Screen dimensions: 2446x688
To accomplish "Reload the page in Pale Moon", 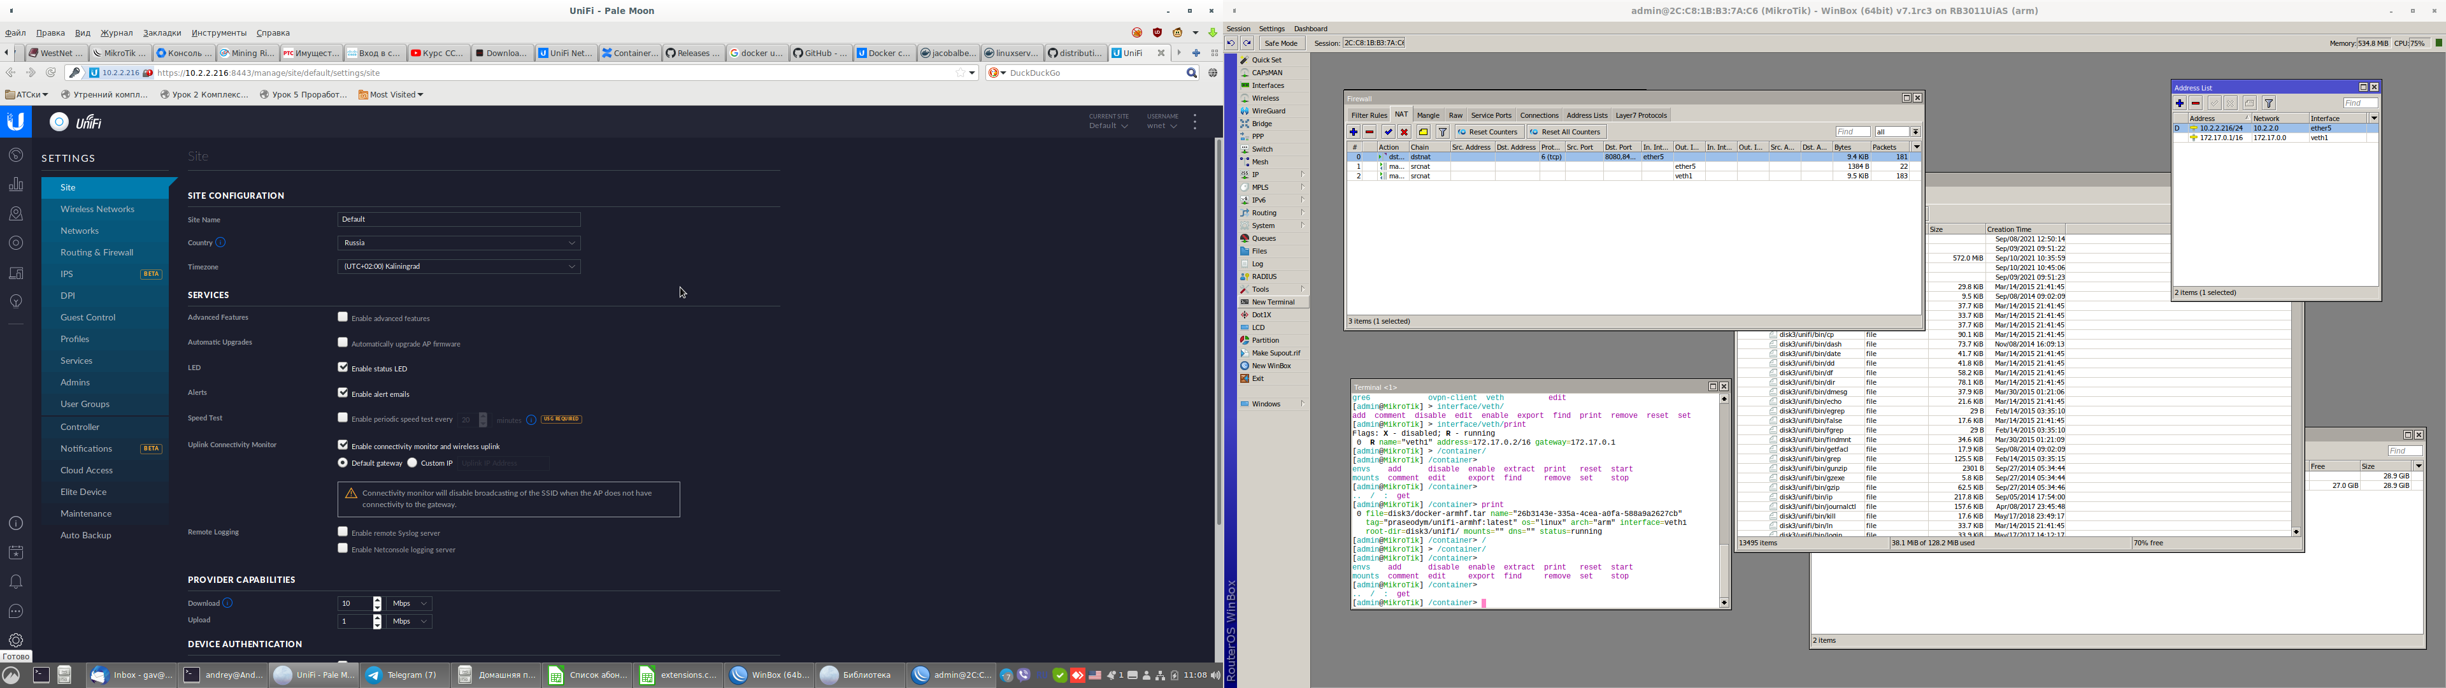I will point(50,72).
